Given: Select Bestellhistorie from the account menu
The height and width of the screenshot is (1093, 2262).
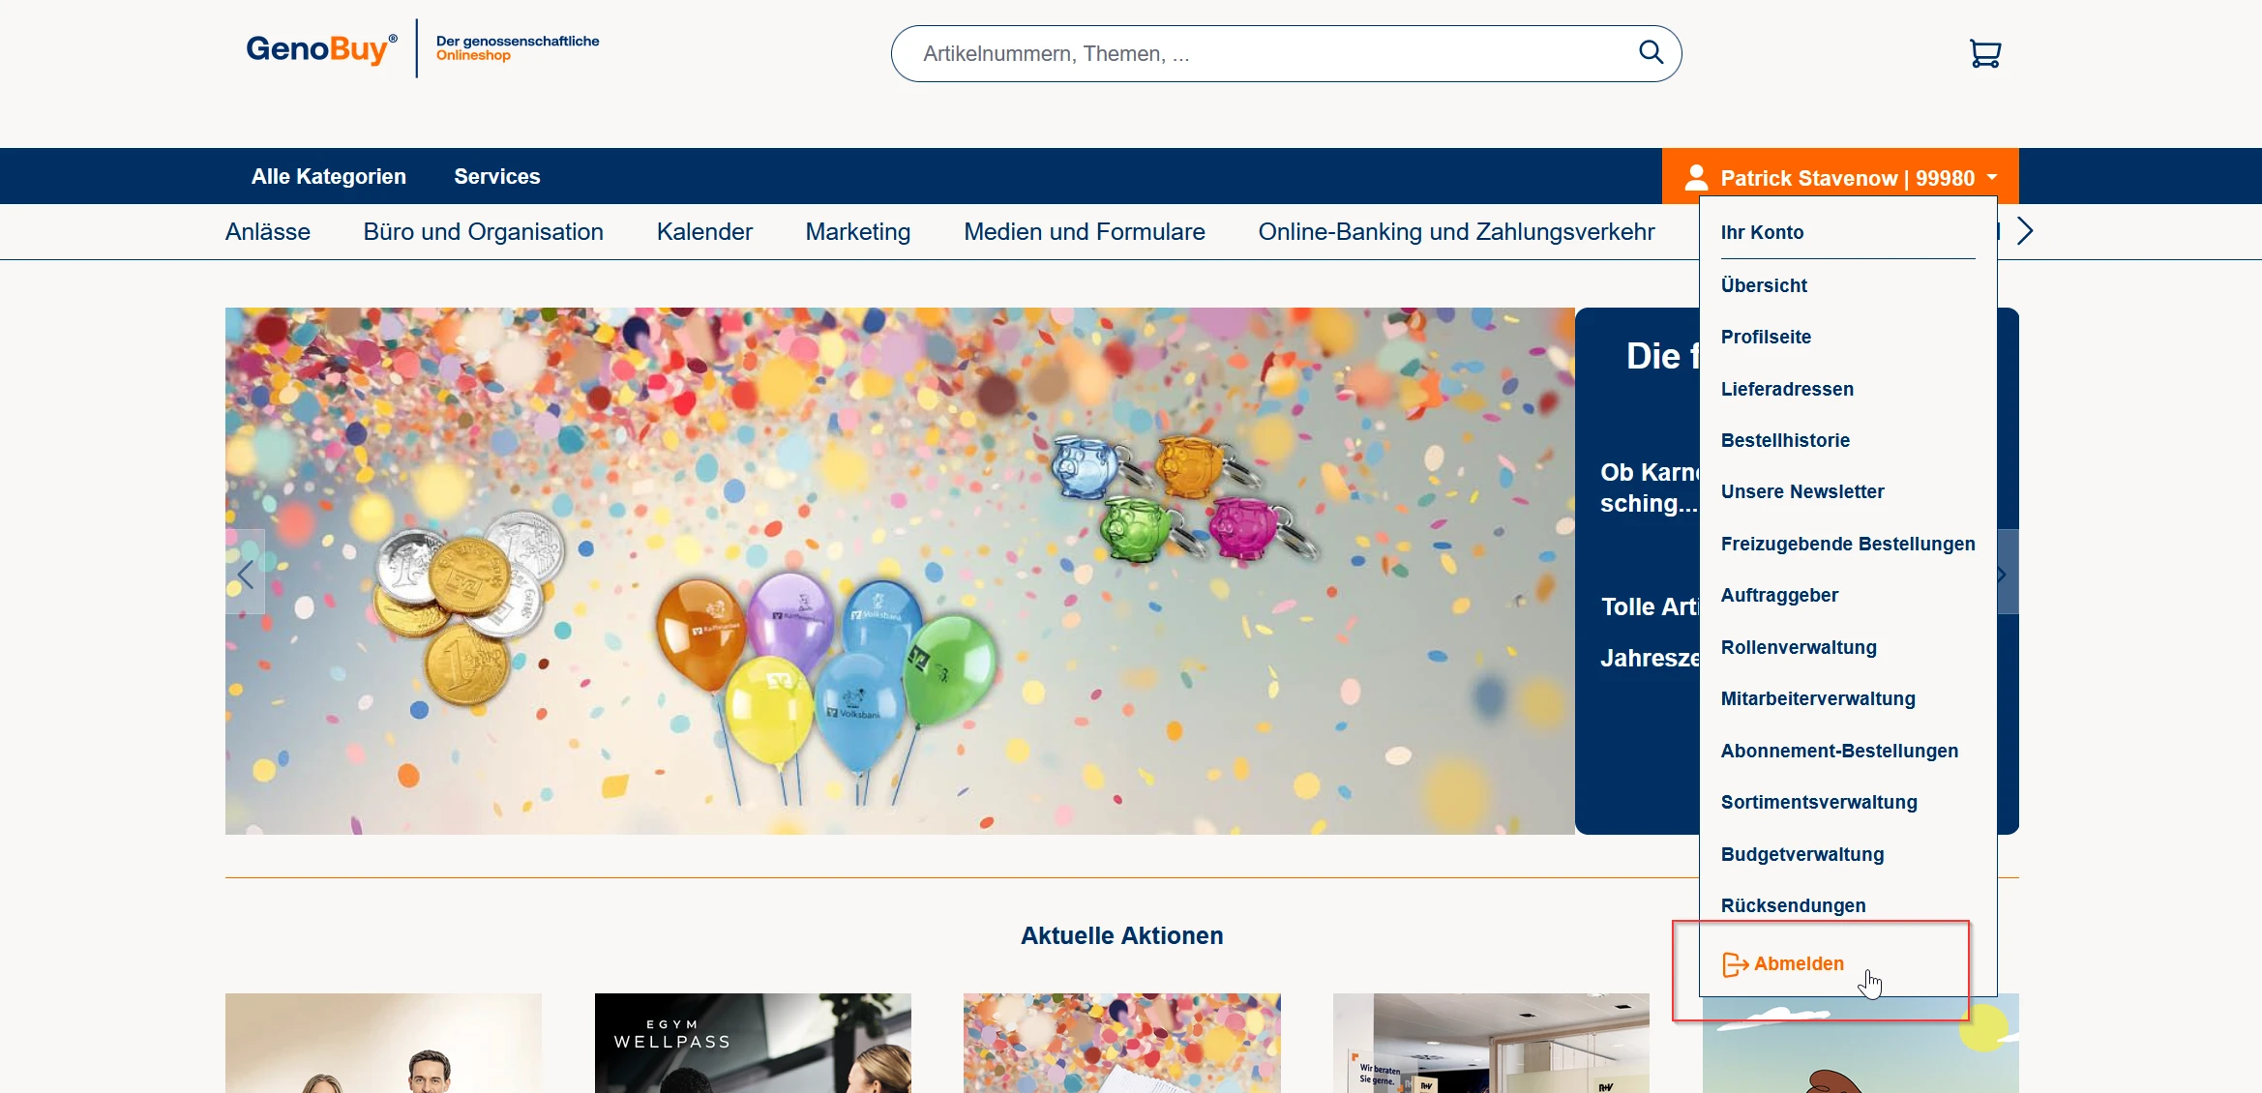Looking at the screenshot, I should (1784, 440).
